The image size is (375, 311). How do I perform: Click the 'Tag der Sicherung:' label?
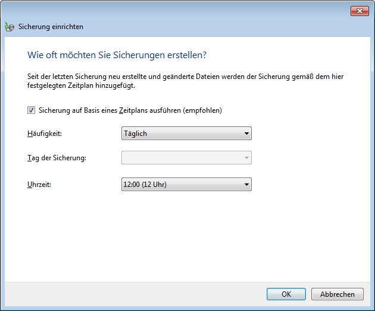tap(57, 157)
